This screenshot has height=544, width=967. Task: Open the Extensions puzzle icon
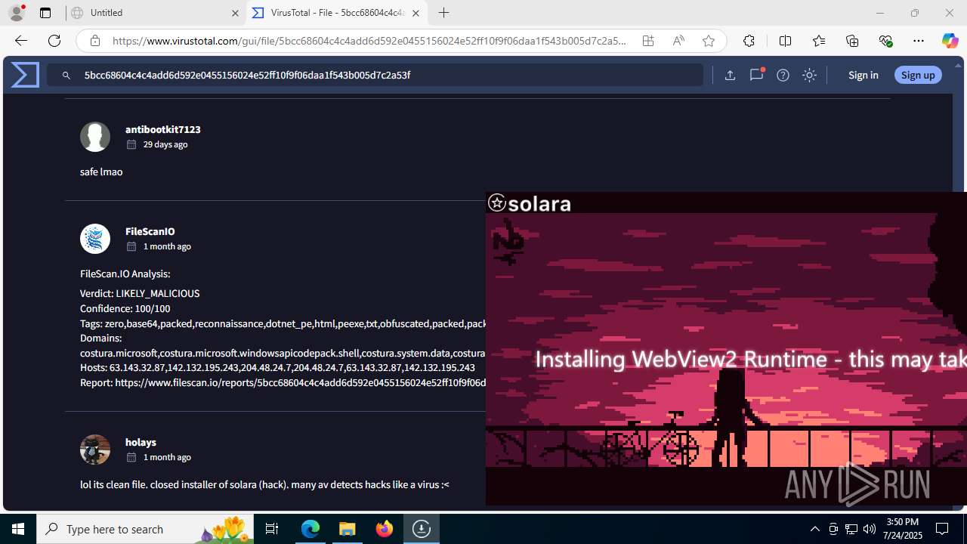click(x=749, y=41)
